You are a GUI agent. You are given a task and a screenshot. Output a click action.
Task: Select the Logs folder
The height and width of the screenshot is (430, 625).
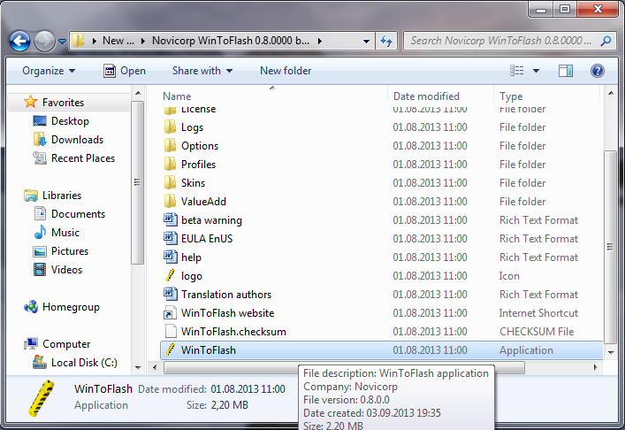click(x=192, y=127)
